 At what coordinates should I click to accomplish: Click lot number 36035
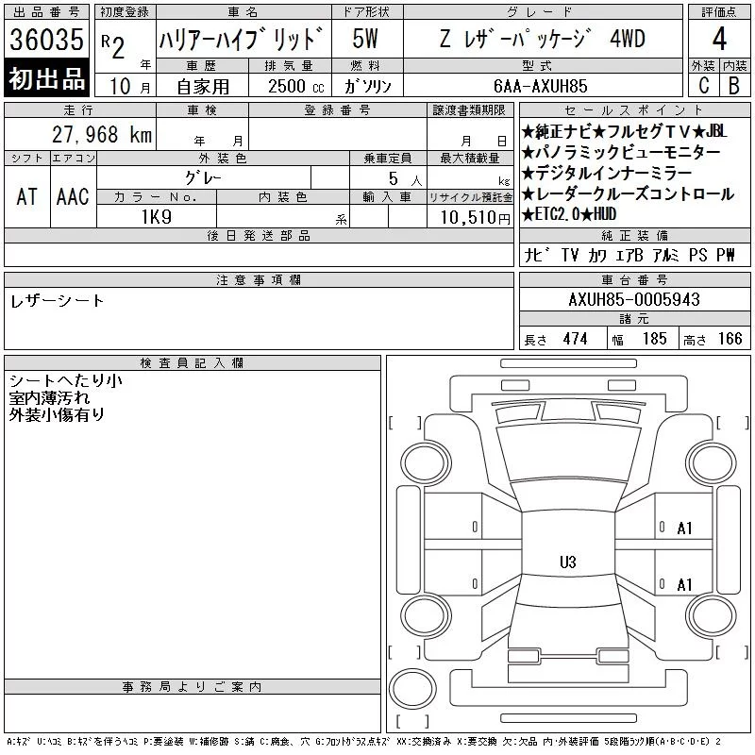46,39
